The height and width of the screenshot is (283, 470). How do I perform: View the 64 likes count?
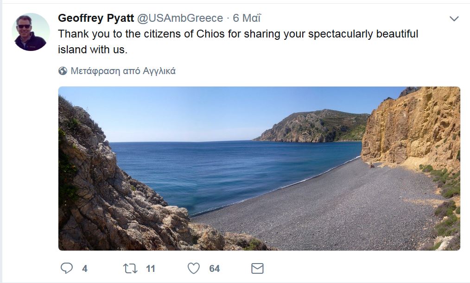point(214,269)
